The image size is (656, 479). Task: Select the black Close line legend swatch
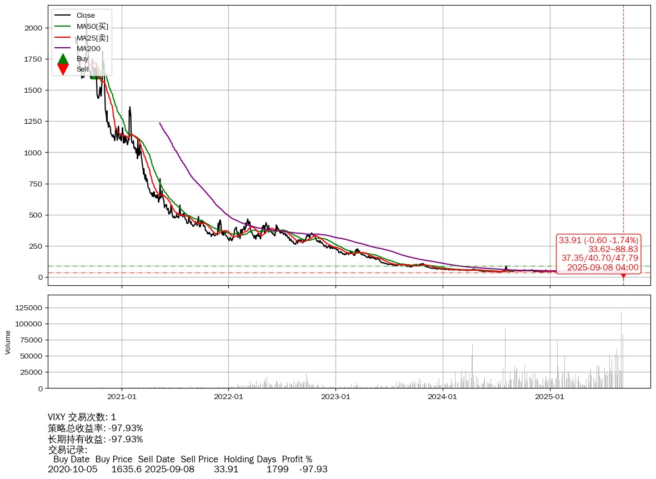coord(63,16)
